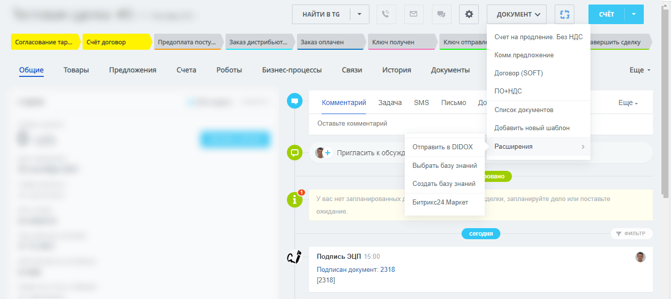The width and height of the screenshot is (671, 299).
Task: Select Счет на продление. Без НДС
Action: [539, 37]
